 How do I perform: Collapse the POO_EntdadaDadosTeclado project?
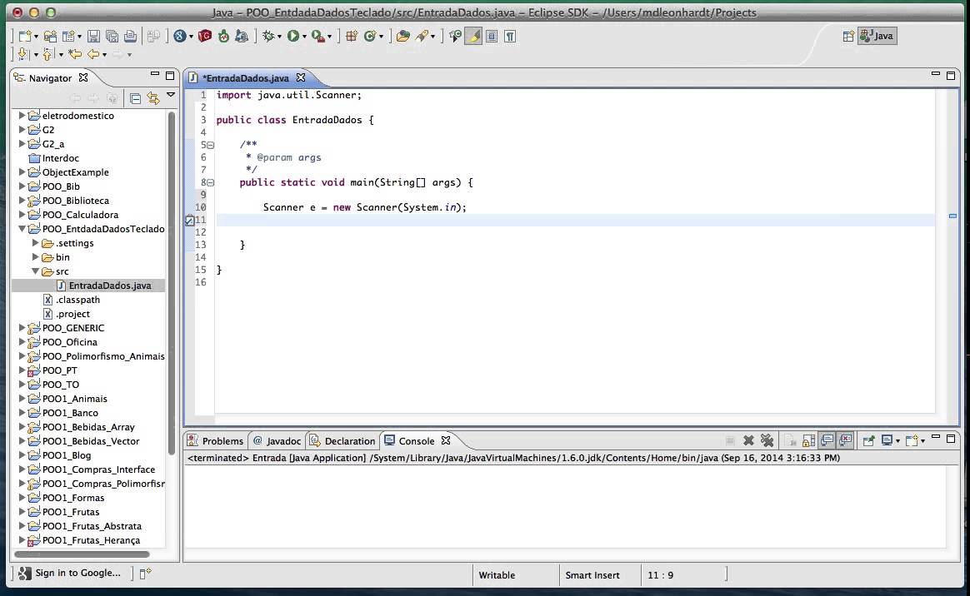point(22,229)
